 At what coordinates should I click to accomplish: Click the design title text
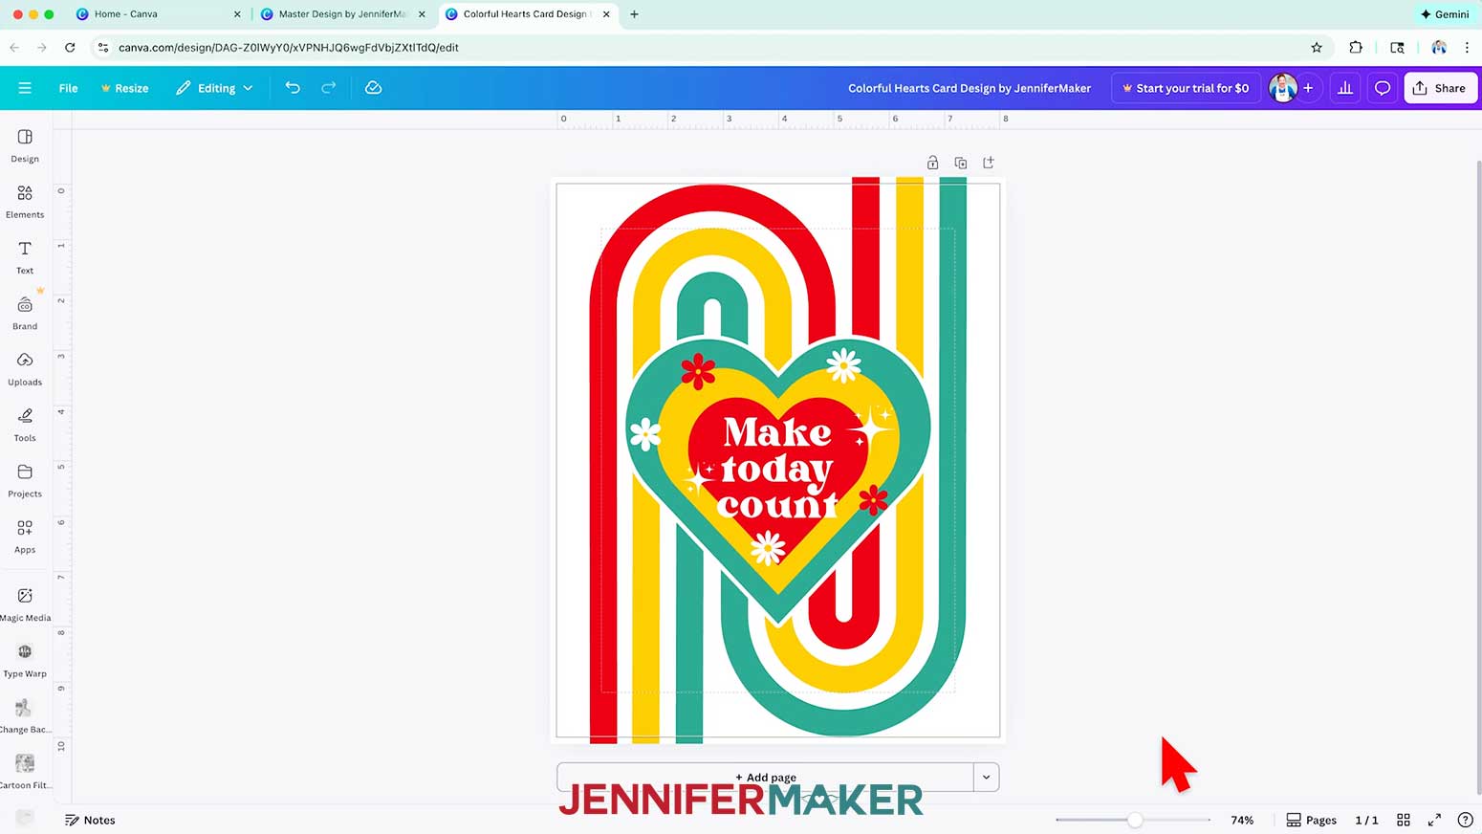pos(970,88)
